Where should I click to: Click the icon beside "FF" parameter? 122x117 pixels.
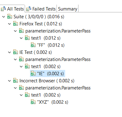(x=33, y=45)
